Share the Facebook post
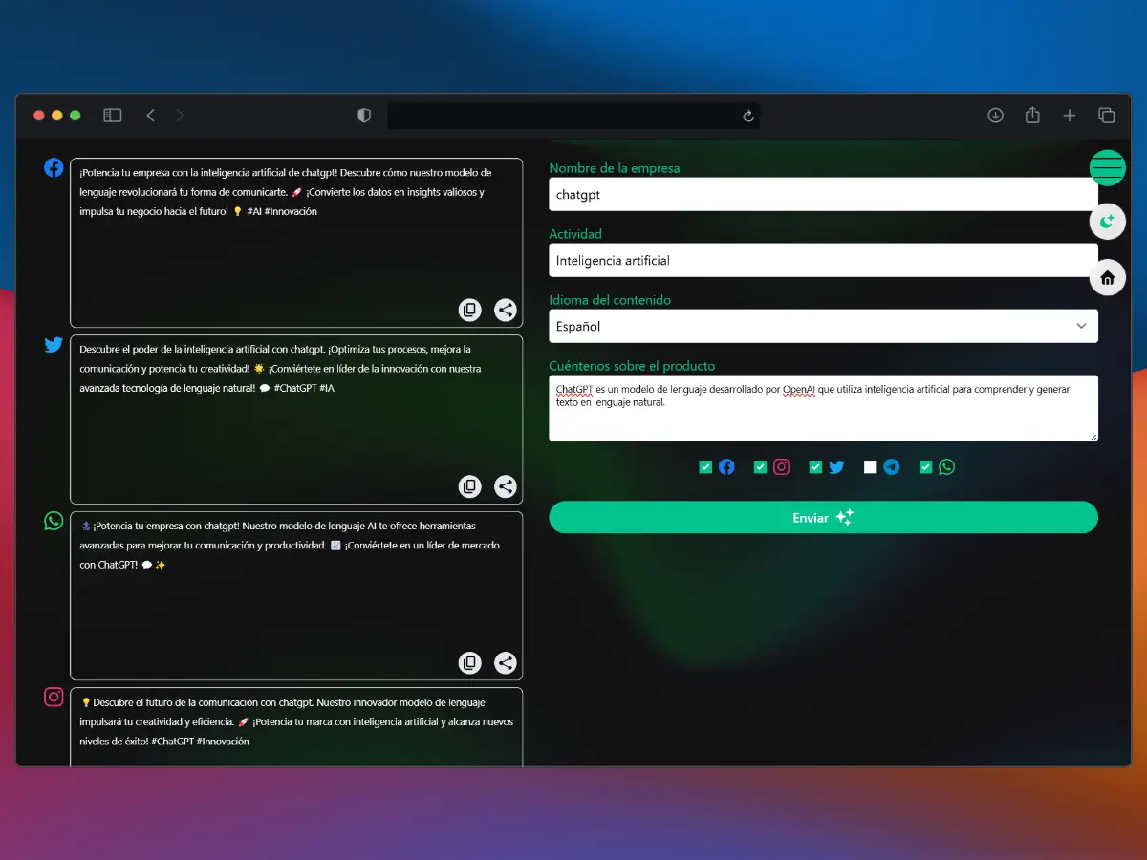This screenshot has height=860, width=1147. pyautogui.click(x=506, y=310)
